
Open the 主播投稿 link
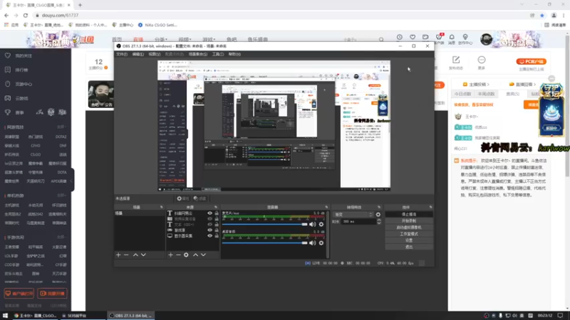[476, 84]
